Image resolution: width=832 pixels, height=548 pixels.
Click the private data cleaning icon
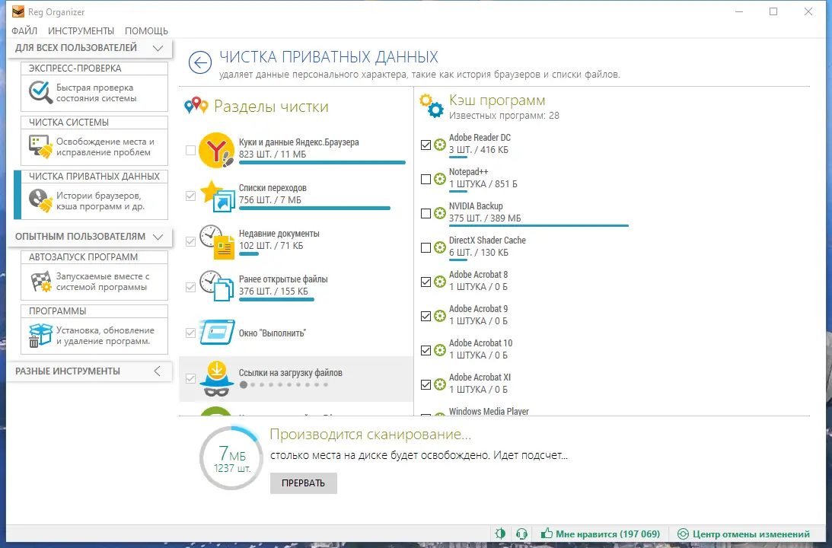(41, 200)
